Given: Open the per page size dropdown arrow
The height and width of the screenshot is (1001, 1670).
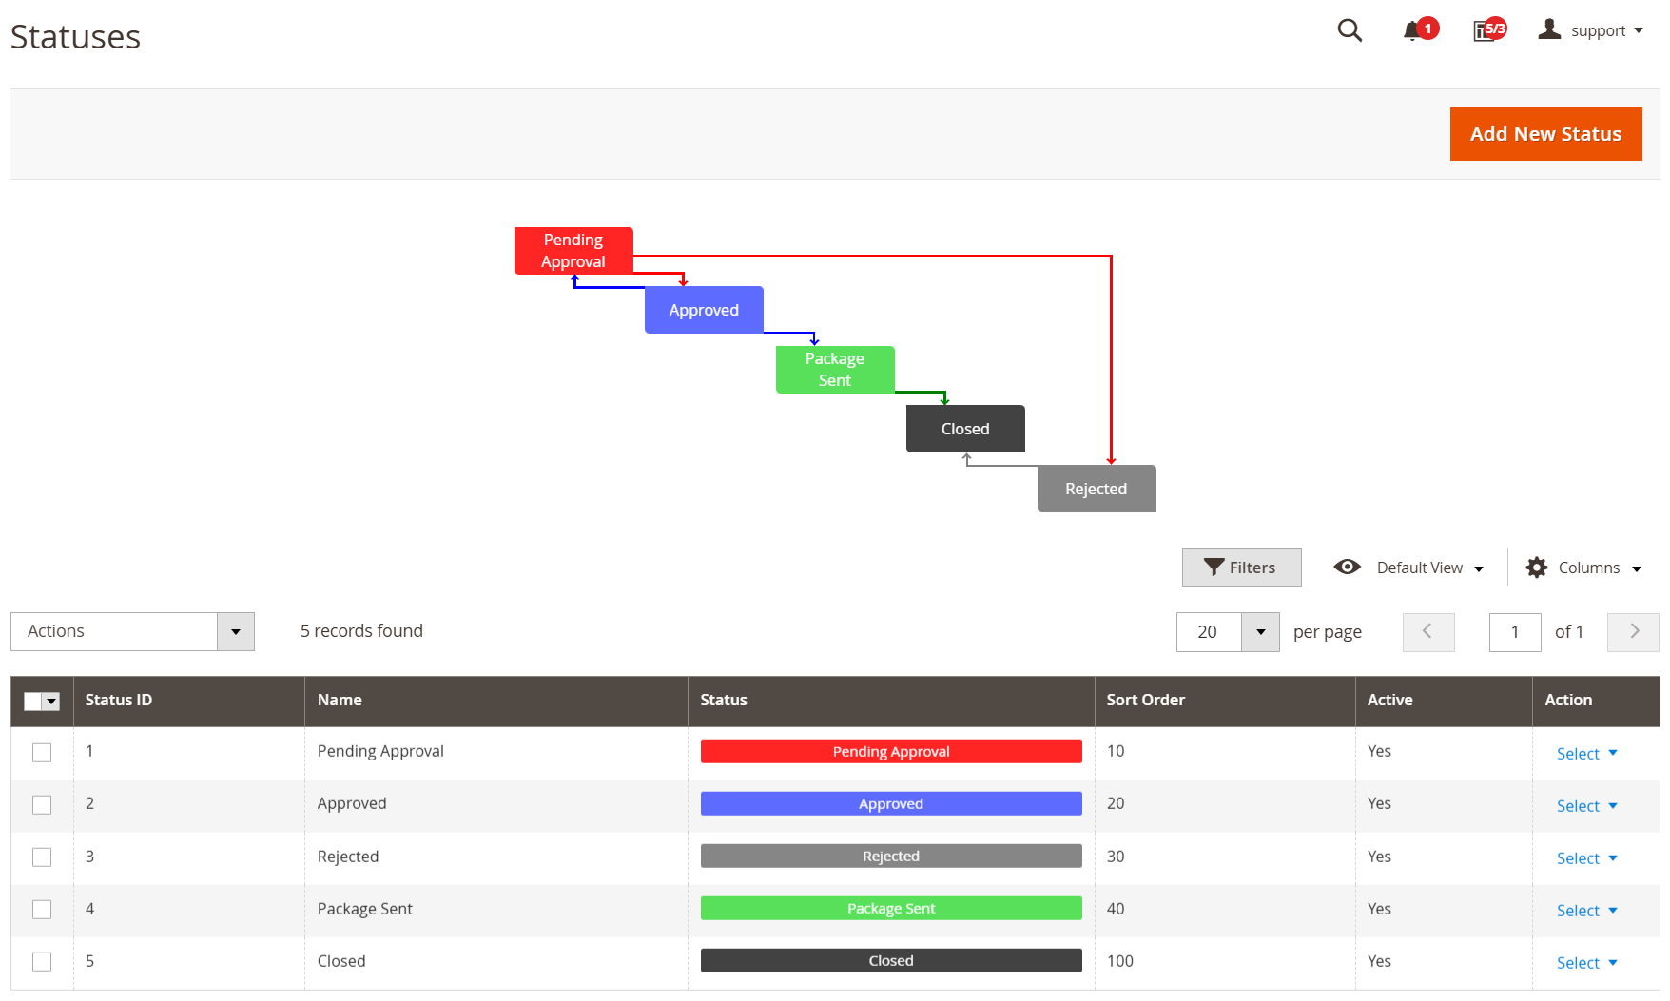Looking at the screenshot, I should click(1261, 632).
